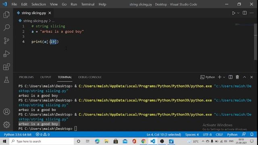Open the Extensions view
This screenshot has width=258, height=145.
pos(6,67)
